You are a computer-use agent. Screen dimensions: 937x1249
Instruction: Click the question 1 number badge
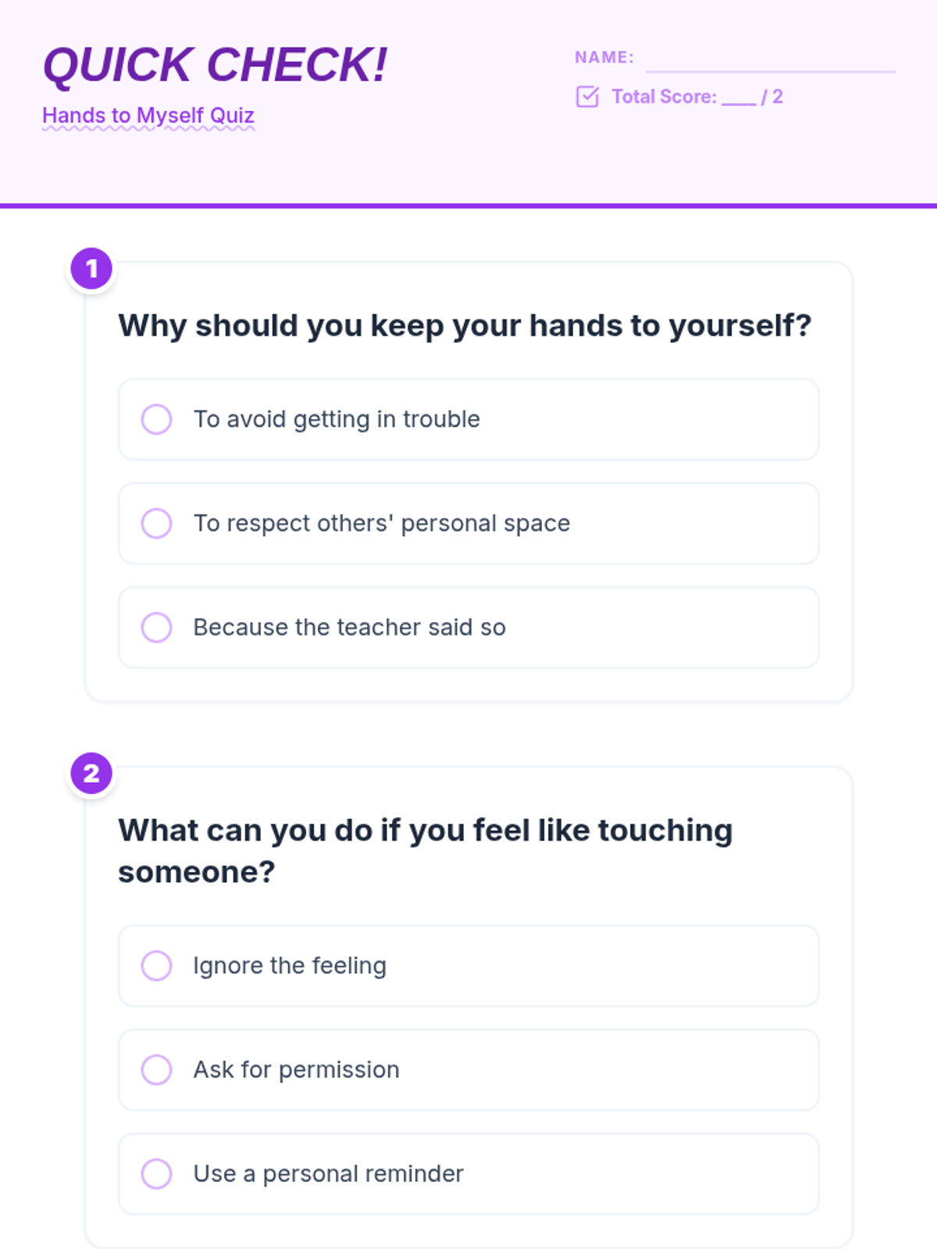pyautogui.click(x=92, y=269)
